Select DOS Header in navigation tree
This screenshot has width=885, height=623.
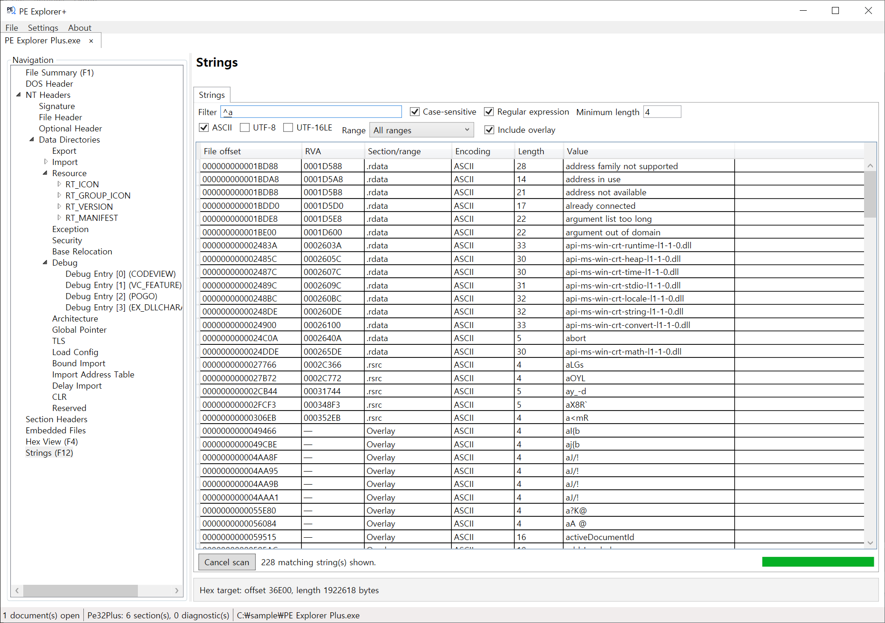pyautogui.click(x=49, y=84)
